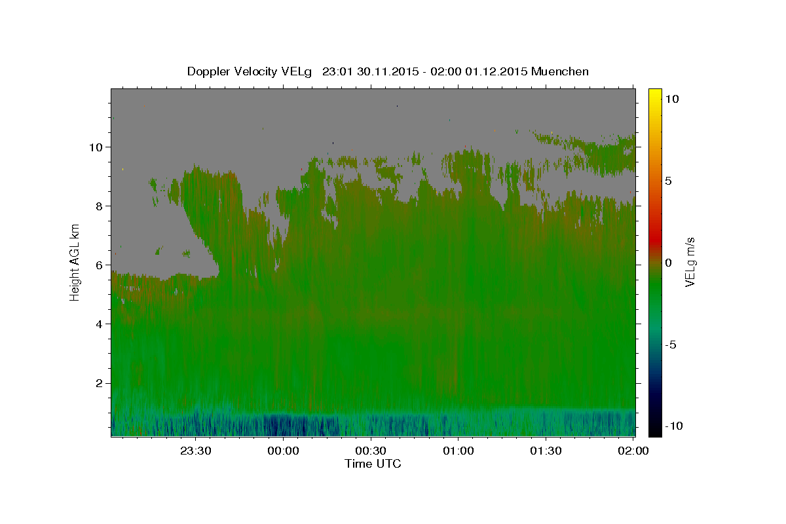Click the colorbar value label 5
The image size is (786, 524).
click(668, 181)
